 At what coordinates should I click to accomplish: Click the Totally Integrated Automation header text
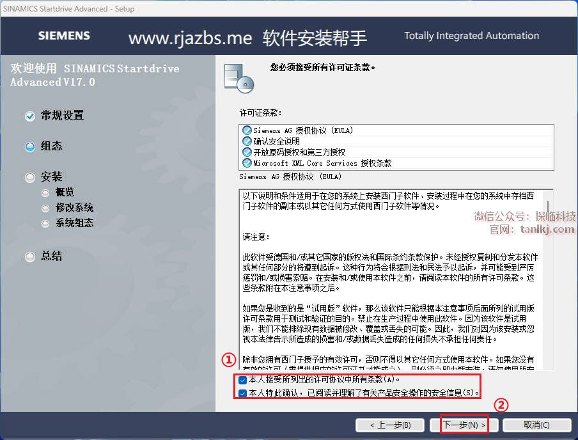471,36
